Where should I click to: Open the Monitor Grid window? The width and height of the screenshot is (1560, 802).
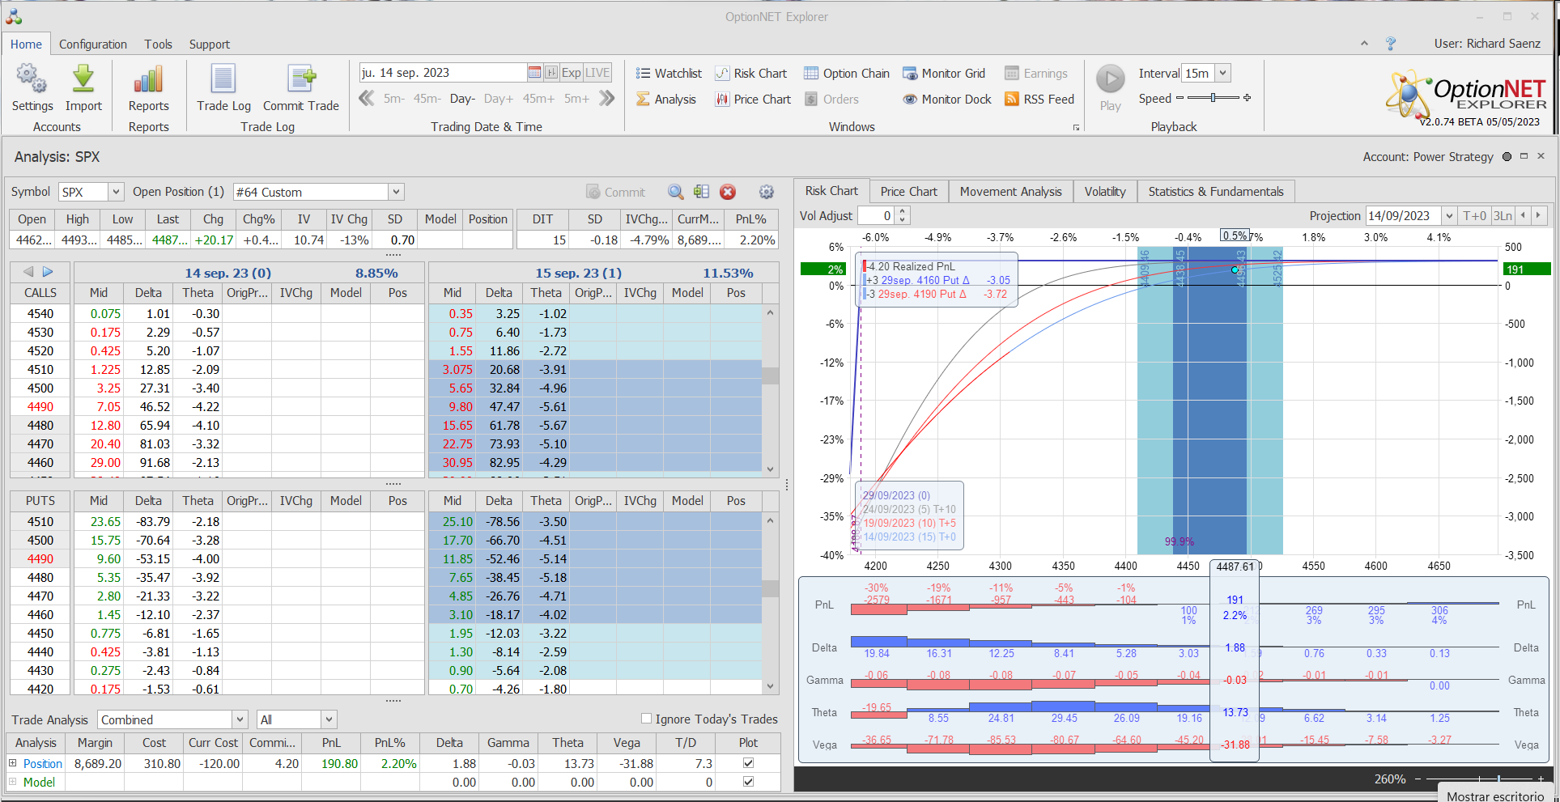click(x=944, y=74)
